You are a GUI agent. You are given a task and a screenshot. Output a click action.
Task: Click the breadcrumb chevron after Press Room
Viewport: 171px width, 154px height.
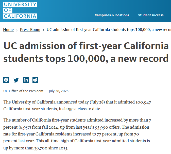tap(44, 30)
